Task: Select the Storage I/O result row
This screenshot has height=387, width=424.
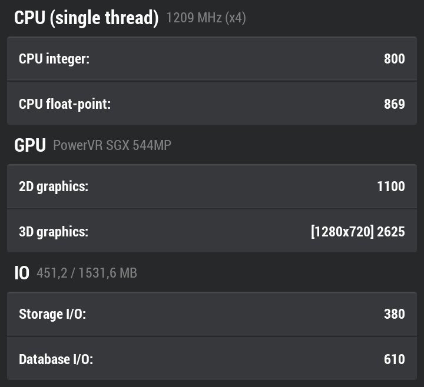Action: click(212, 314)
